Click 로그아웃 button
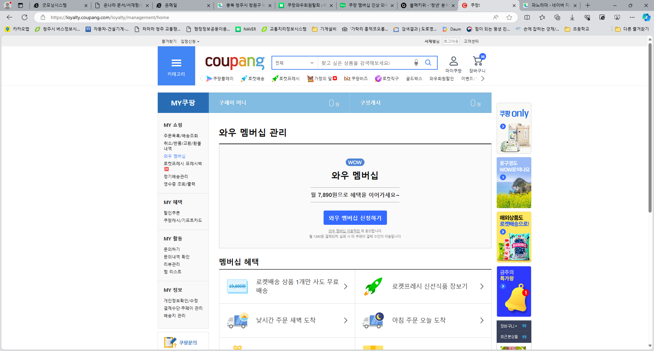The height and width of the screenshot is (351, 654). tap(451, 41)
